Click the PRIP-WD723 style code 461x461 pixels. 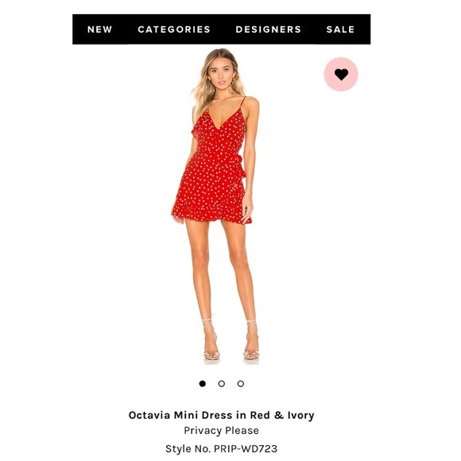pos(246,448)
